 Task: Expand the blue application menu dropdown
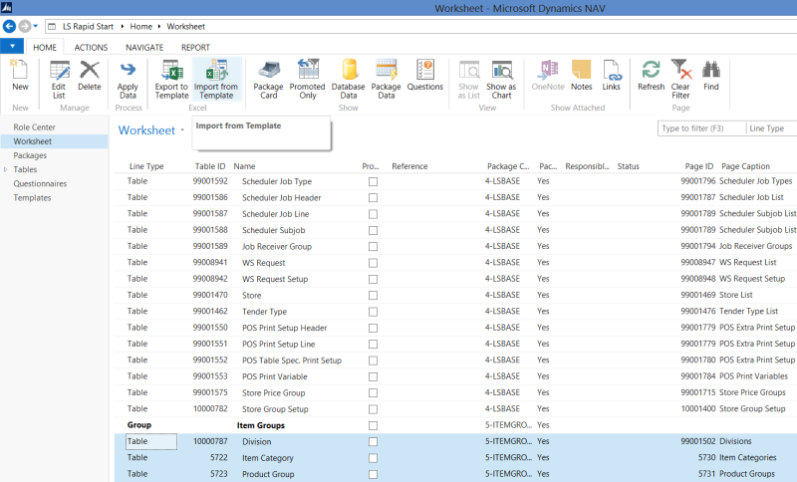click(12, 47)
